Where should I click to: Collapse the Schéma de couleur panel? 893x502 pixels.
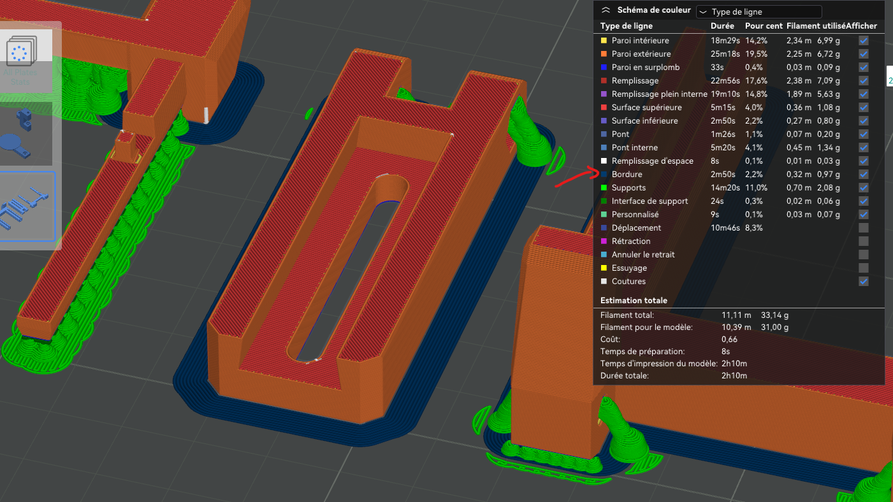tap(606, 10)
